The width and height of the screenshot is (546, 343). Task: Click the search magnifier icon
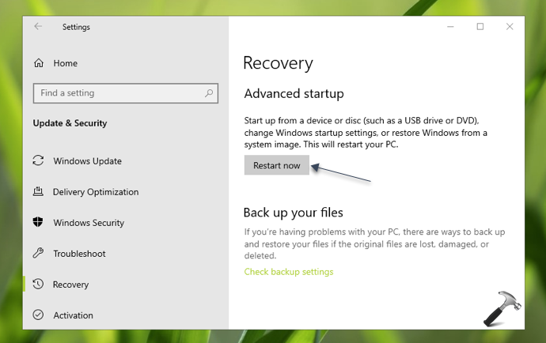point(209,93)
